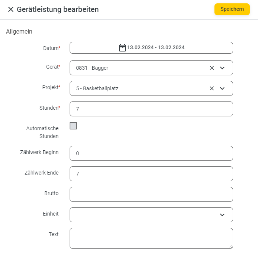Focus the Brutto input field

pyautogui.click(x=151, y=194)
